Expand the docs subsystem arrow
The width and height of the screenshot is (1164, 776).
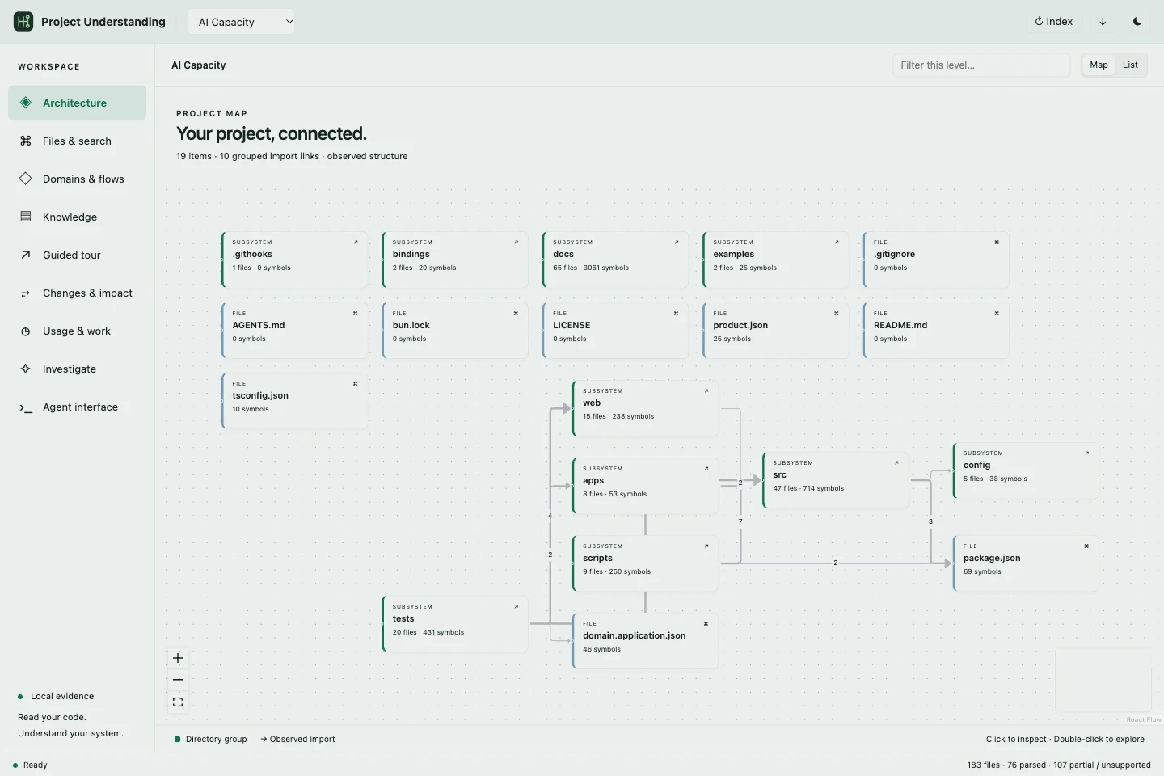tap(677, 242)
